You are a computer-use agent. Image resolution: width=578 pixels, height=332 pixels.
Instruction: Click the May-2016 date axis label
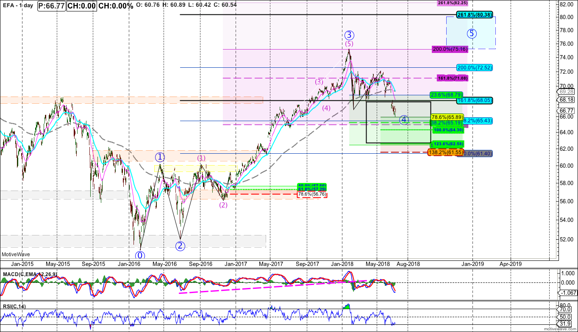[164, 263]
